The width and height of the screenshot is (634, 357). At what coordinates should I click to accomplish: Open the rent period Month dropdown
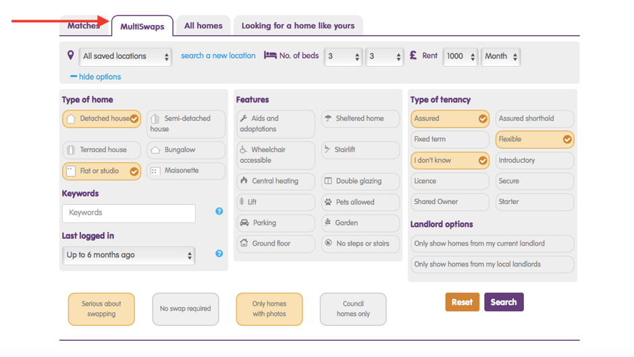(500, 56)
